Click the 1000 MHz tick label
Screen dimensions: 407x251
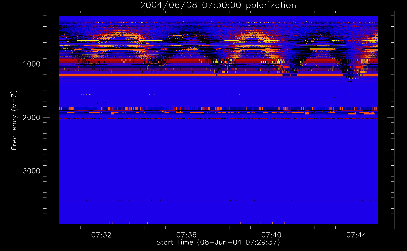tap(31, 64)
